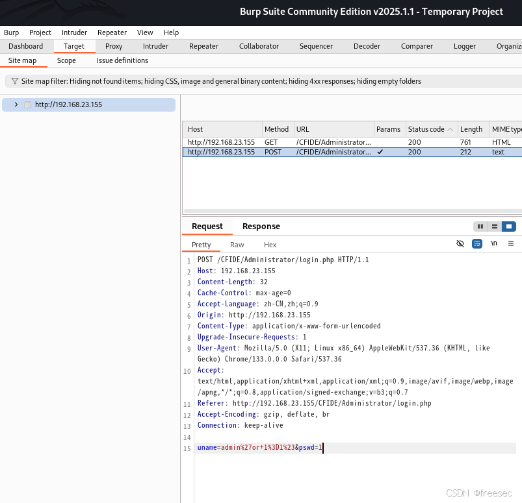The width and height of the screenshot is (522, 503).
Task: Switch to the Sequencer tab
Action: pos(316,46)
